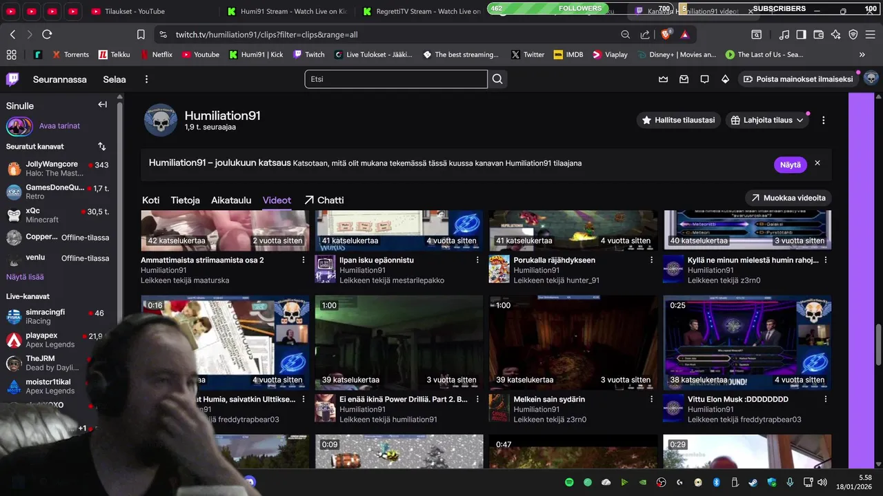Viewport: 883px width, 496px height.
Task: Click the Näytä button in December recap banner
Action: tap(791, 165)
